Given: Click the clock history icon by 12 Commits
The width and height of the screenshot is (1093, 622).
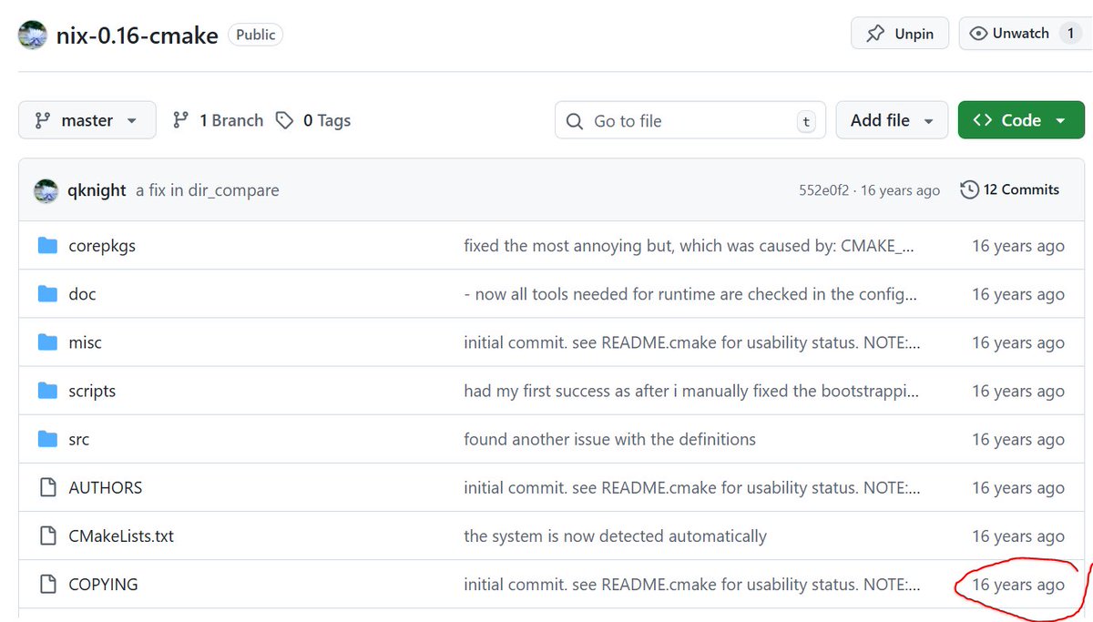Looking at the screenshot, I should click(969, 189).
